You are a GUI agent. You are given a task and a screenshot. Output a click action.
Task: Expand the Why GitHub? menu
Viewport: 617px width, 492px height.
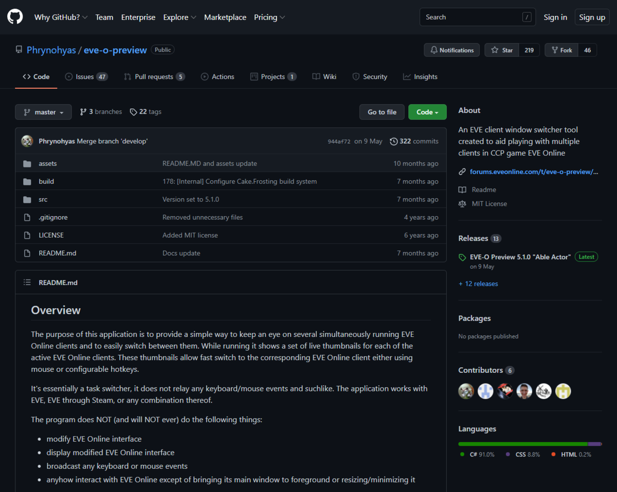click(x=61, y=17)
